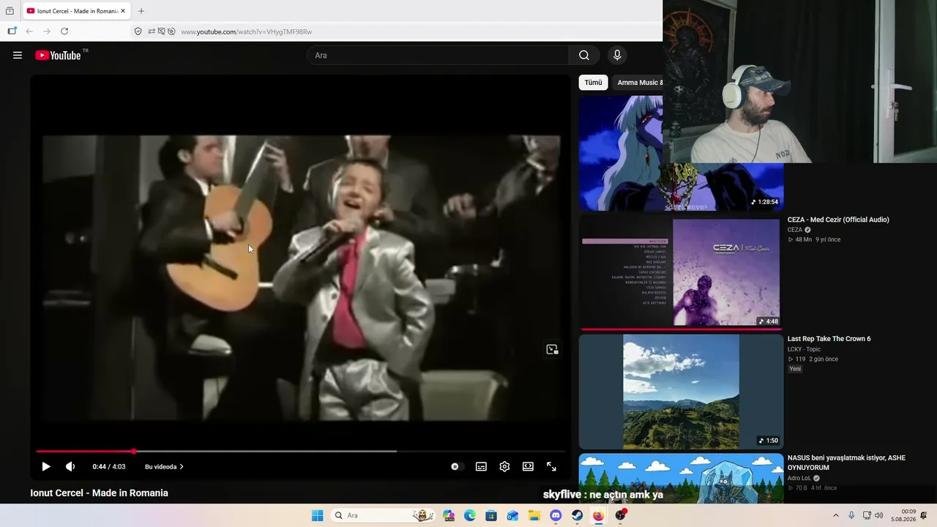
Task: Click the blocked autoplay icon beside the URL
Action: pos(171,31)
